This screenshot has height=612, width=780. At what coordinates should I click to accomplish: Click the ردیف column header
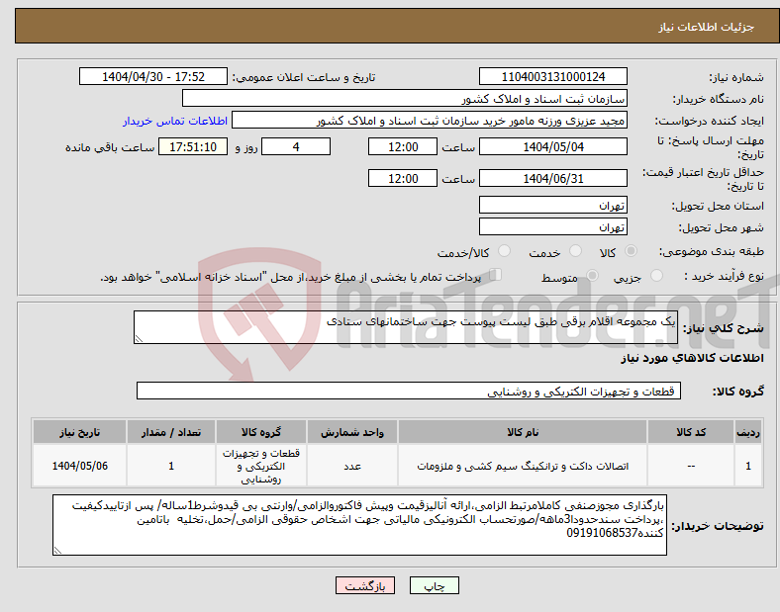(x=748, y=432)
